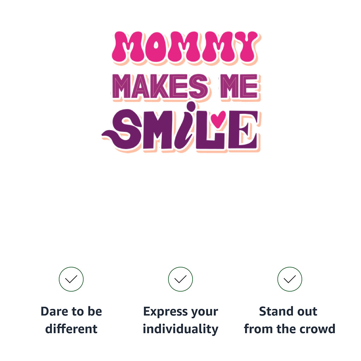This screenshot has height=361, width=361.
Task: Click the word 'MAKES' in the graphic
Action: [161, 87]
